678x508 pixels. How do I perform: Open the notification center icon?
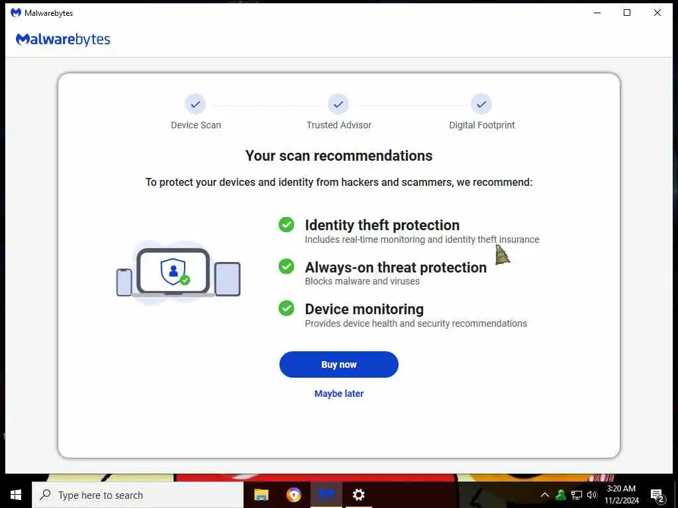(x=657, y=495)
